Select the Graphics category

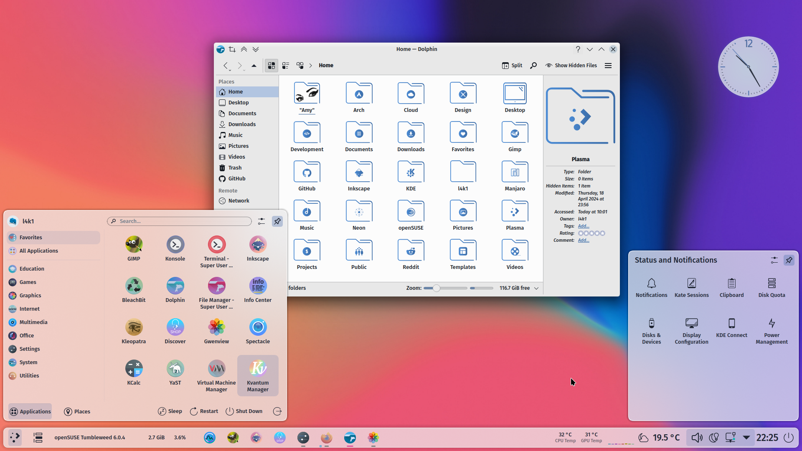(53, 296)
